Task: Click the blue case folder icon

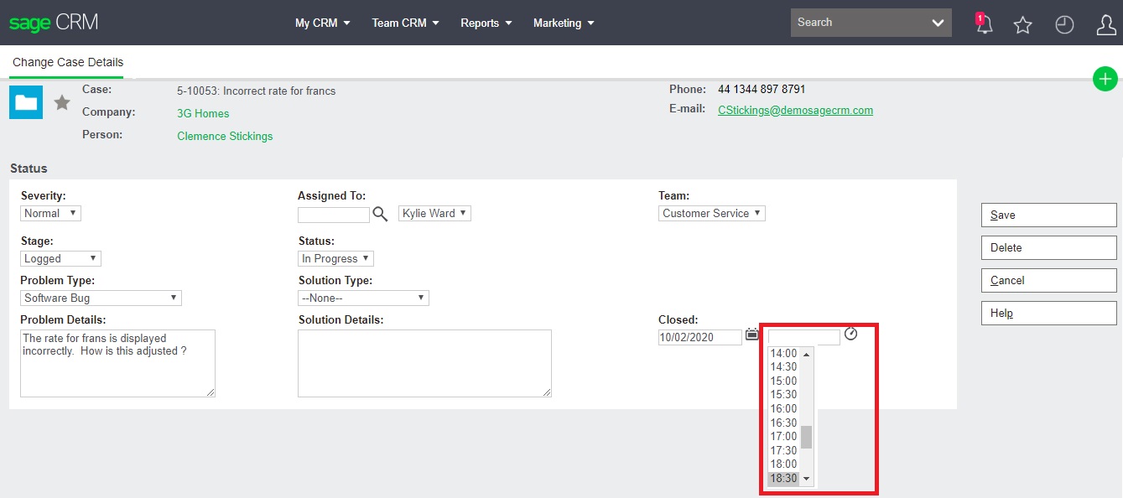Action: (x=26, y=102)
